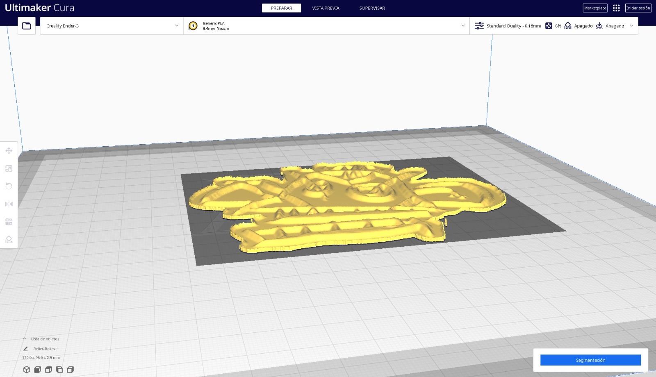The image size is (656, 377).
Task: Click the Ultimaker Cura logo
Action: pyautogui.click(x=39, y=8)
